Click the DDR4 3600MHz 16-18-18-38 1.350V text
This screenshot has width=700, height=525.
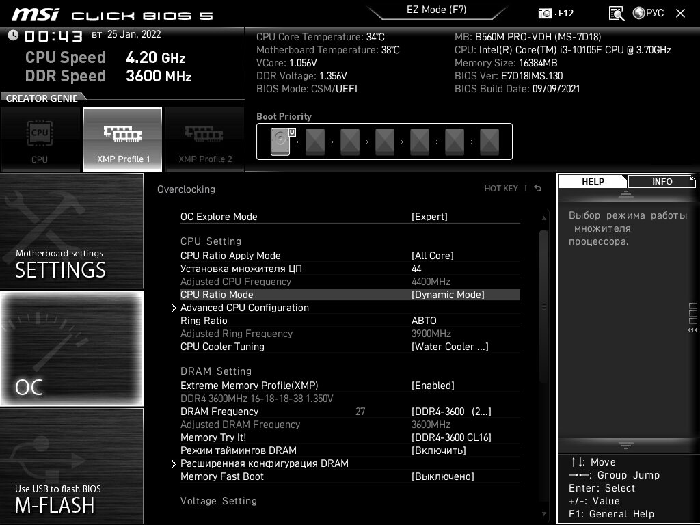[257, 399]
